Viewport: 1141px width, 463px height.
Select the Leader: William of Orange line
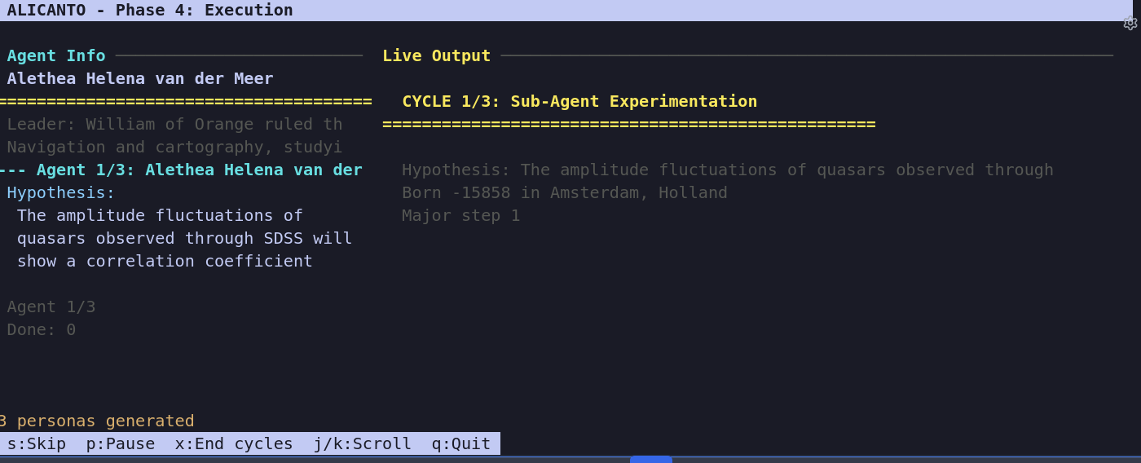174,124
